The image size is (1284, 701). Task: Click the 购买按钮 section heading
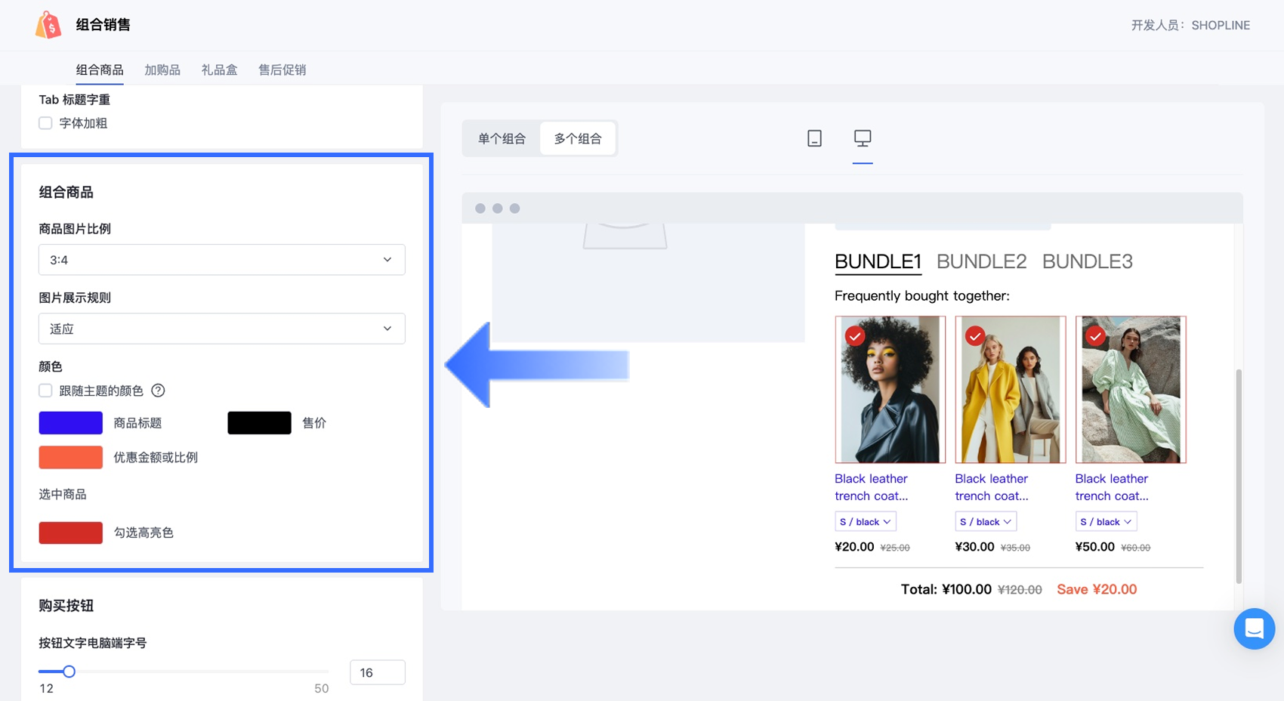click(x=66, y=606)
